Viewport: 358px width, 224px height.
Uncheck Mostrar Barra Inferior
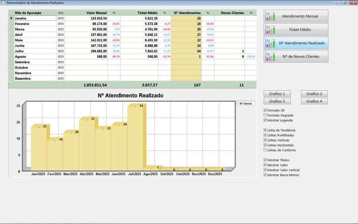tap(265, 175)
